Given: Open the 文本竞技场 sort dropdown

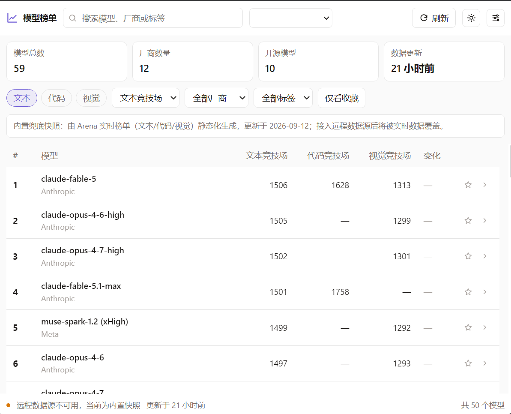Looking at the screenshot, I should pos(146,98).
